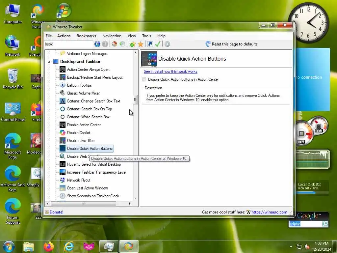Open bookmarks with the orange star icon
Image resolution: width=337 pixels, height=253 pixels.
pyautogui.click(x=141, y=44)
